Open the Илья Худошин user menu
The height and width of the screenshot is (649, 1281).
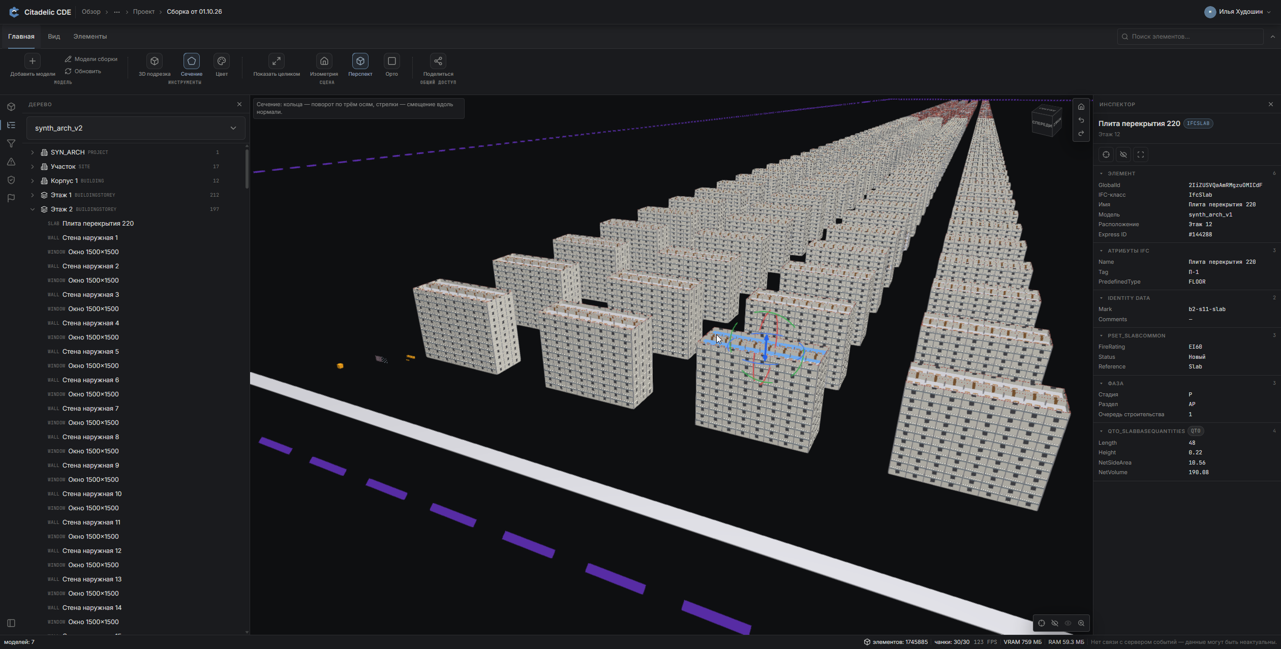[x=1238, y=12]
